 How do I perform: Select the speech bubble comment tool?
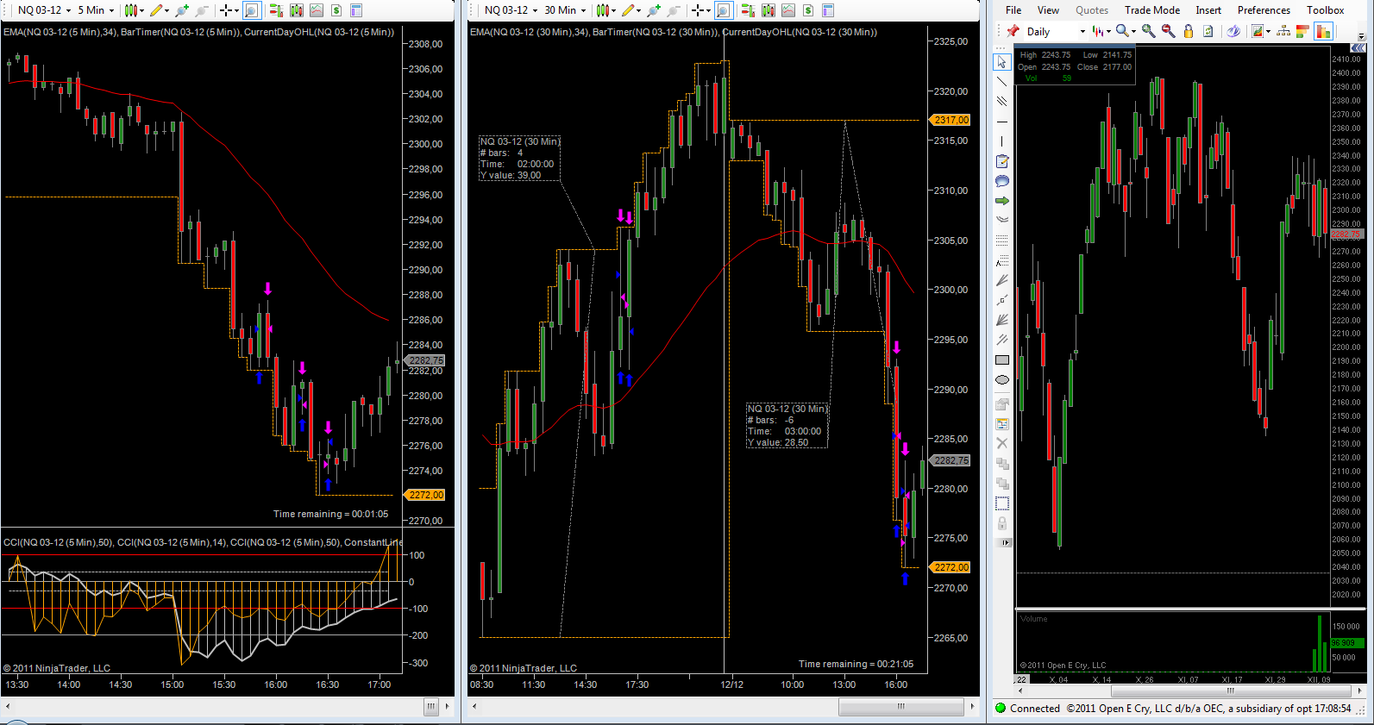click(1001, 181)
